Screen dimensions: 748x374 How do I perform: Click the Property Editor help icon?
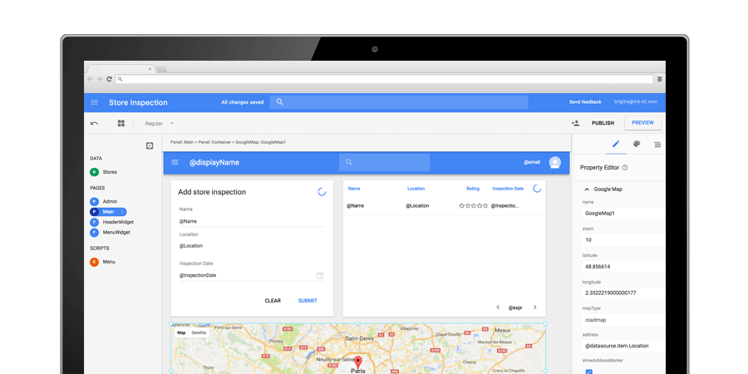(x=625, y=167)
